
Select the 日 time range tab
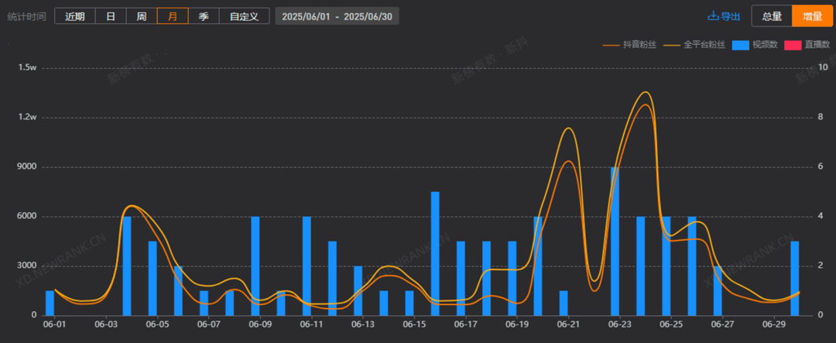pos(111,16)
